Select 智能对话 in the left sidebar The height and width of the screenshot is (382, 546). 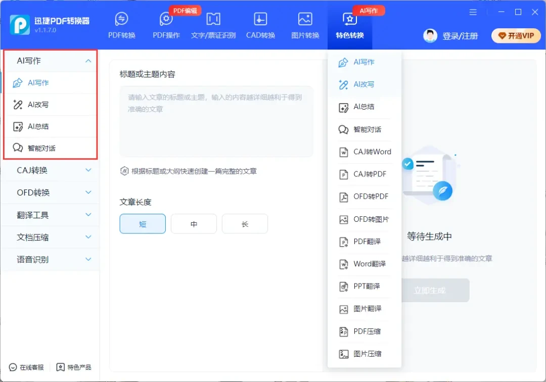click(50, 148)
